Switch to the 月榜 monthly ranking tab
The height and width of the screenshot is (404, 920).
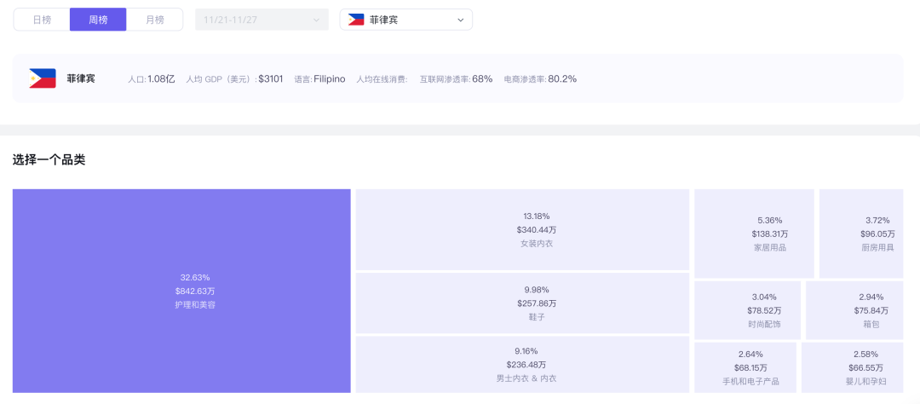tap(154, 20)
